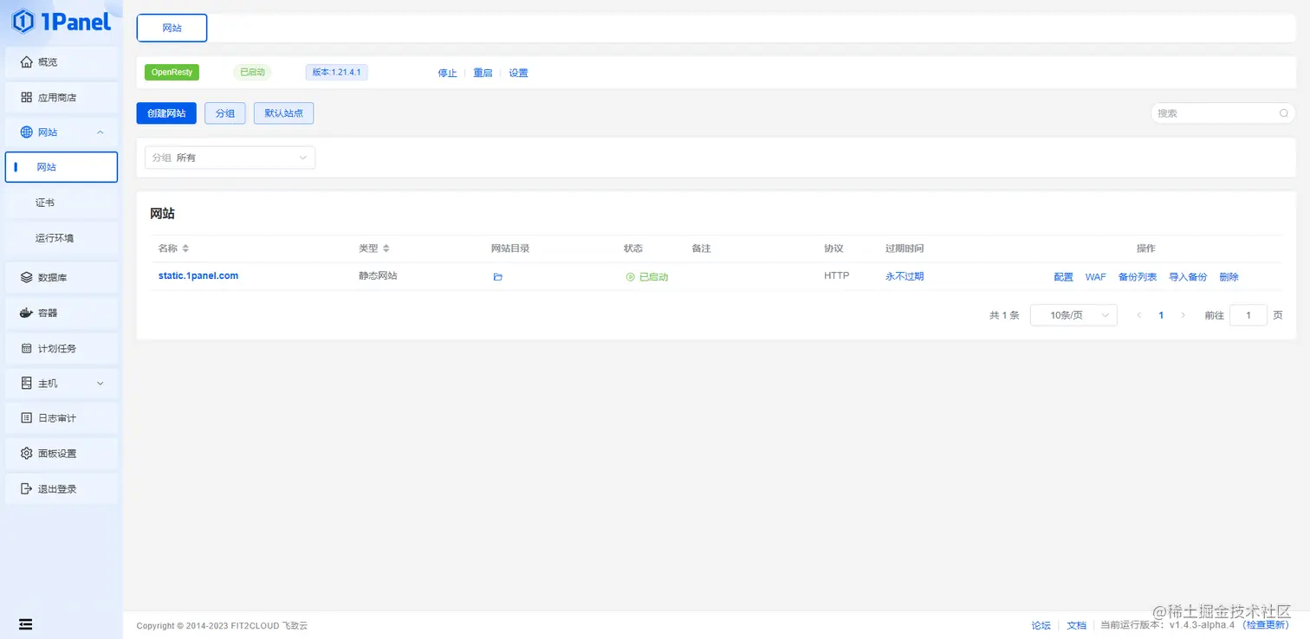Click 删除 to delete static.1panel.com

pos(1229,277)
